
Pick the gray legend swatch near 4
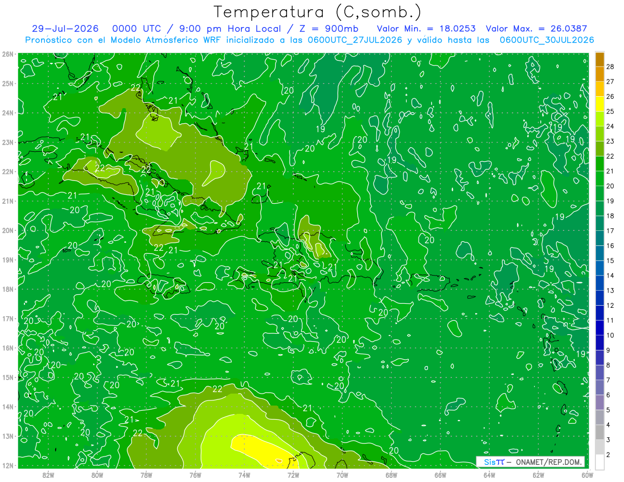pos(600,432)
